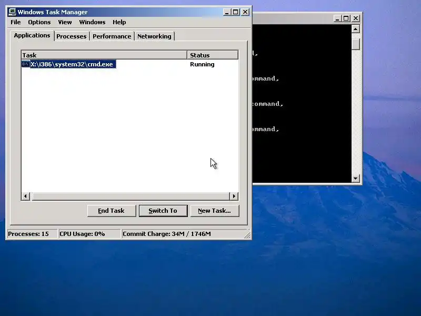Click the task list right scroll arrow
The height and width of the screenshot is (316, 421).
pyautogui.click(x=234, y=196)
